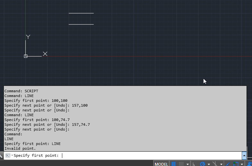Toggle the drawing grid display

(174, 164)
